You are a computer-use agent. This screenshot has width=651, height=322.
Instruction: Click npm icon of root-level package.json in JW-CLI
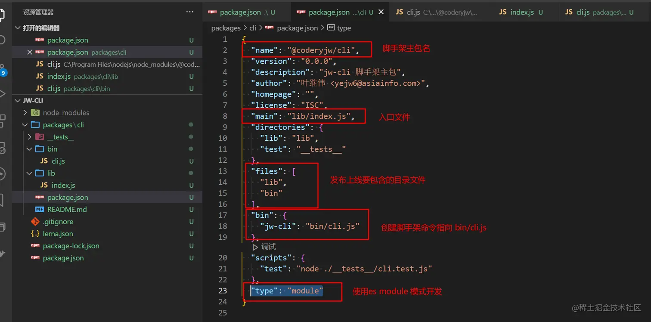click(x=35, y=258)
